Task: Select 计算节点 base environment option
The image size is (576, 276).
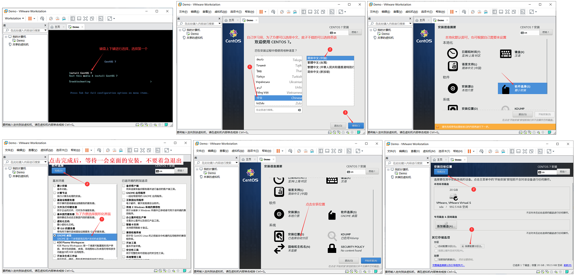Action: [55, 193]
